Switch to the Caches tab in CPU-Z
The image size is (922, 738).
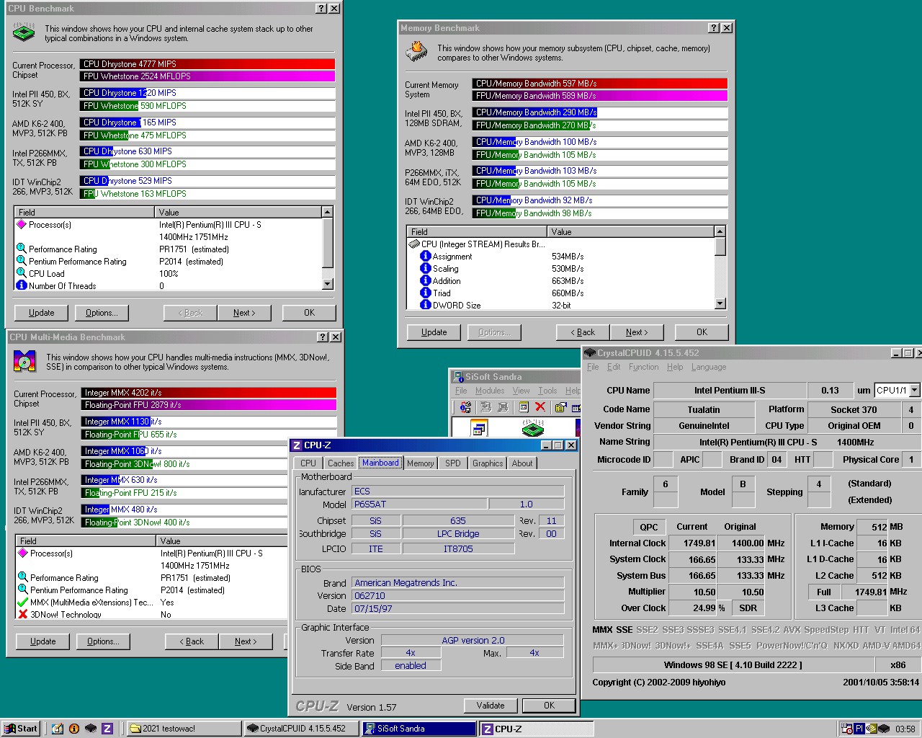(341, 463)
